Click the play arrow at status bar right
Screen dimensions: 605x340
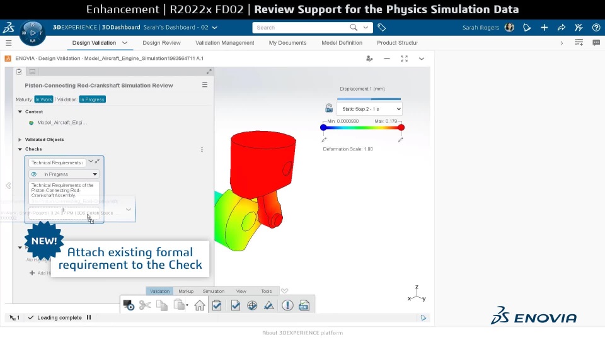click(x=423, y=317)
